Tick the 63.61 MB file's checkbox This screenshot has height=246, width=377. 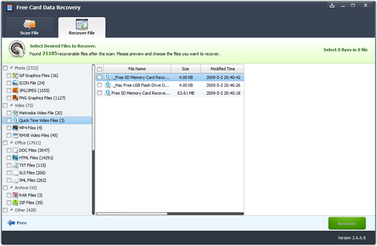point(99,93)
